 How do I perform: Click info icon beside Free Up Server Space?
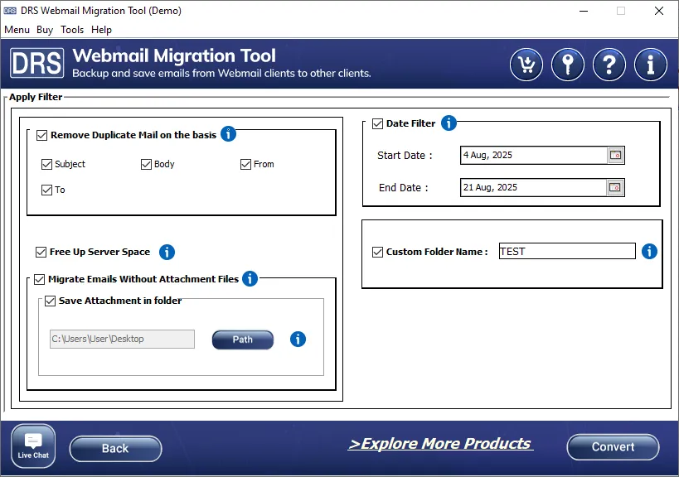point(167,252)
